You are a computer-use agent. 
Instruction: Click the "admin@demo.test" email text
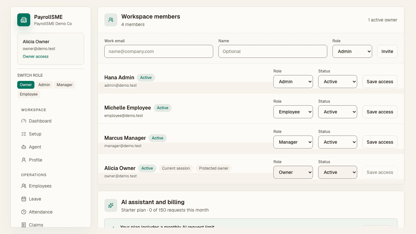[121, 85]
